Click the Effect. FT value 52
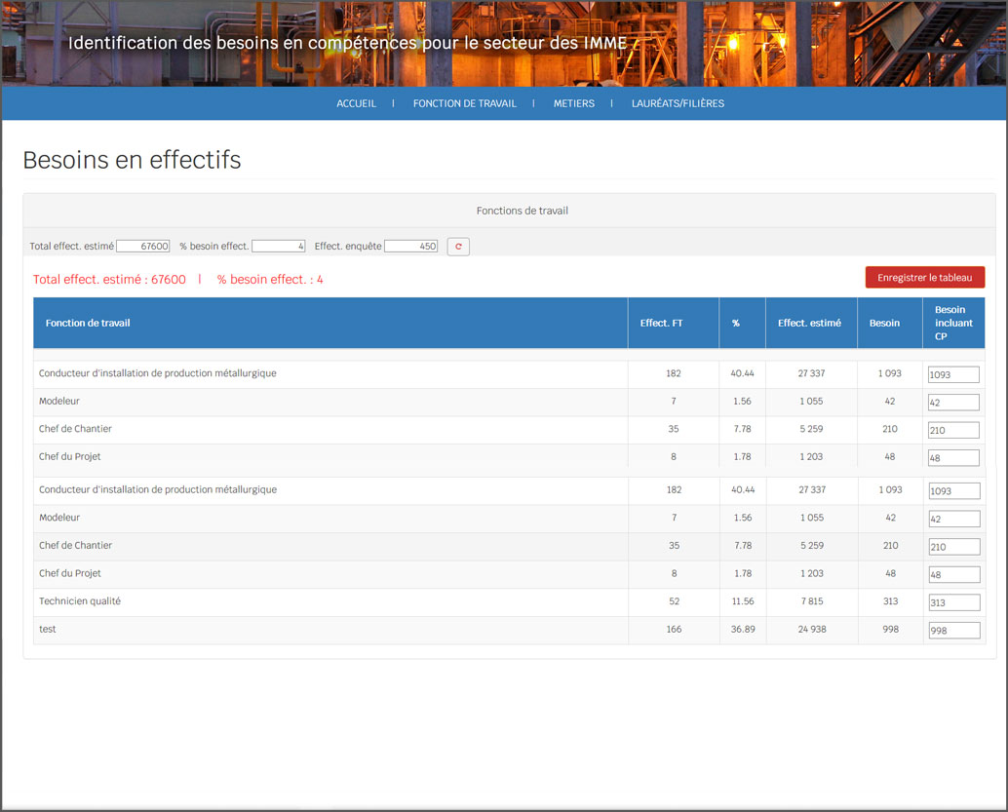This screenshot has width=1008, height=812. [674, 601]
